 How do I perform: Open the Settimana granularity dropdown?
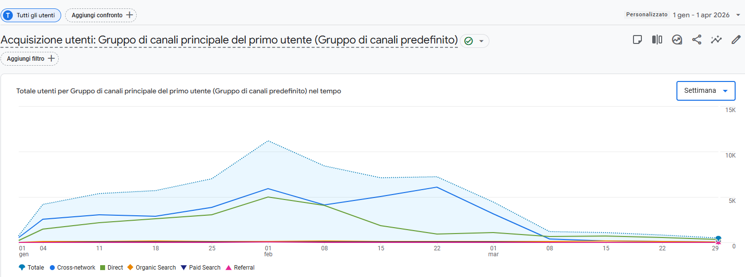(706, 91)
